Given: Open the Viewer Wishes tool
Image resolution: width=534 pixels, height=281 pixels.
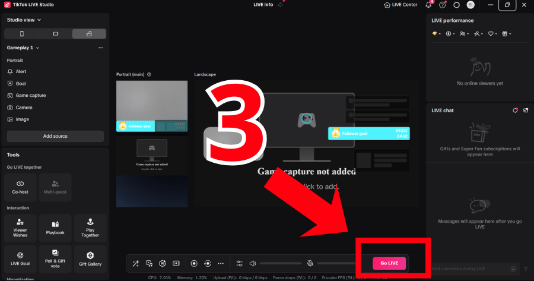Looking at the screenshot, I should click(20, 228).
